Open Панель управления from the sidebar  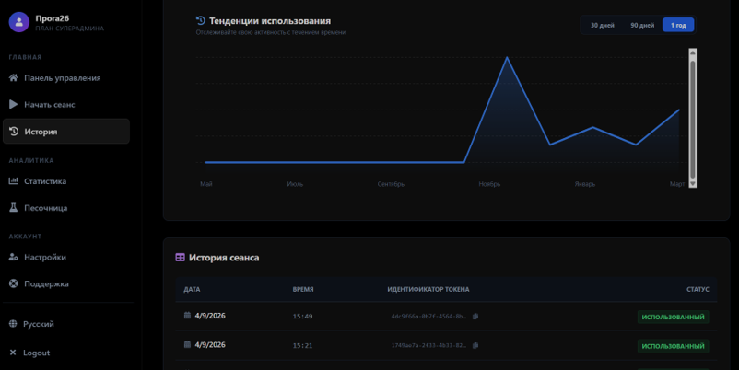[x=62, y=78]
